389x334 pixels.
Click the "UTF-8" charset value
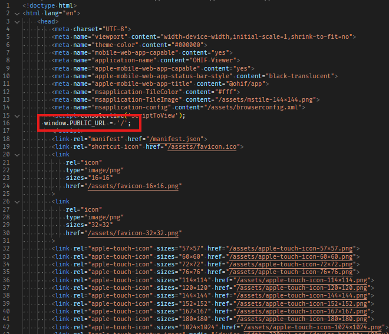(x=115, y=29)
